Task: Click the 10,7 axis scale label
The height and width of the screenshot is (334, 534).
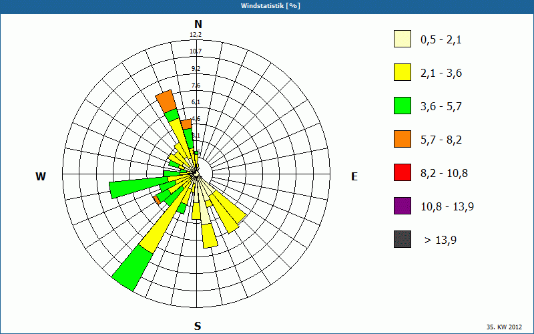Action: point(196,51)
